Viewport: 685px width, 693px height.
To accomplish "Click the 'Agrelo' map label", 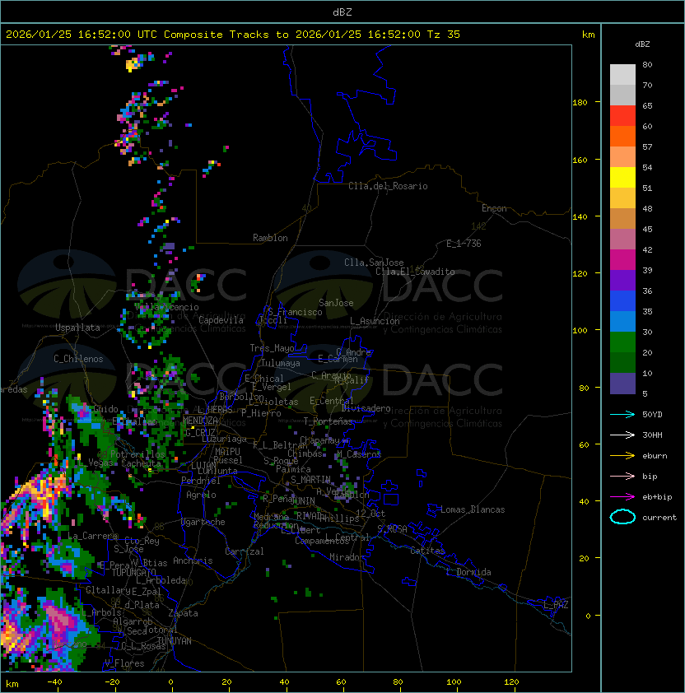I will [x=201, y=495].
